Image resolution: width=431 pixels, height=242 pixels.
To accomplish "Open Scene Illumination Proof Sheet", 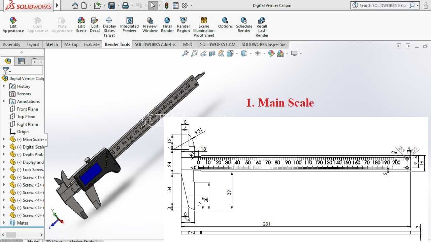I will (204, 27).
